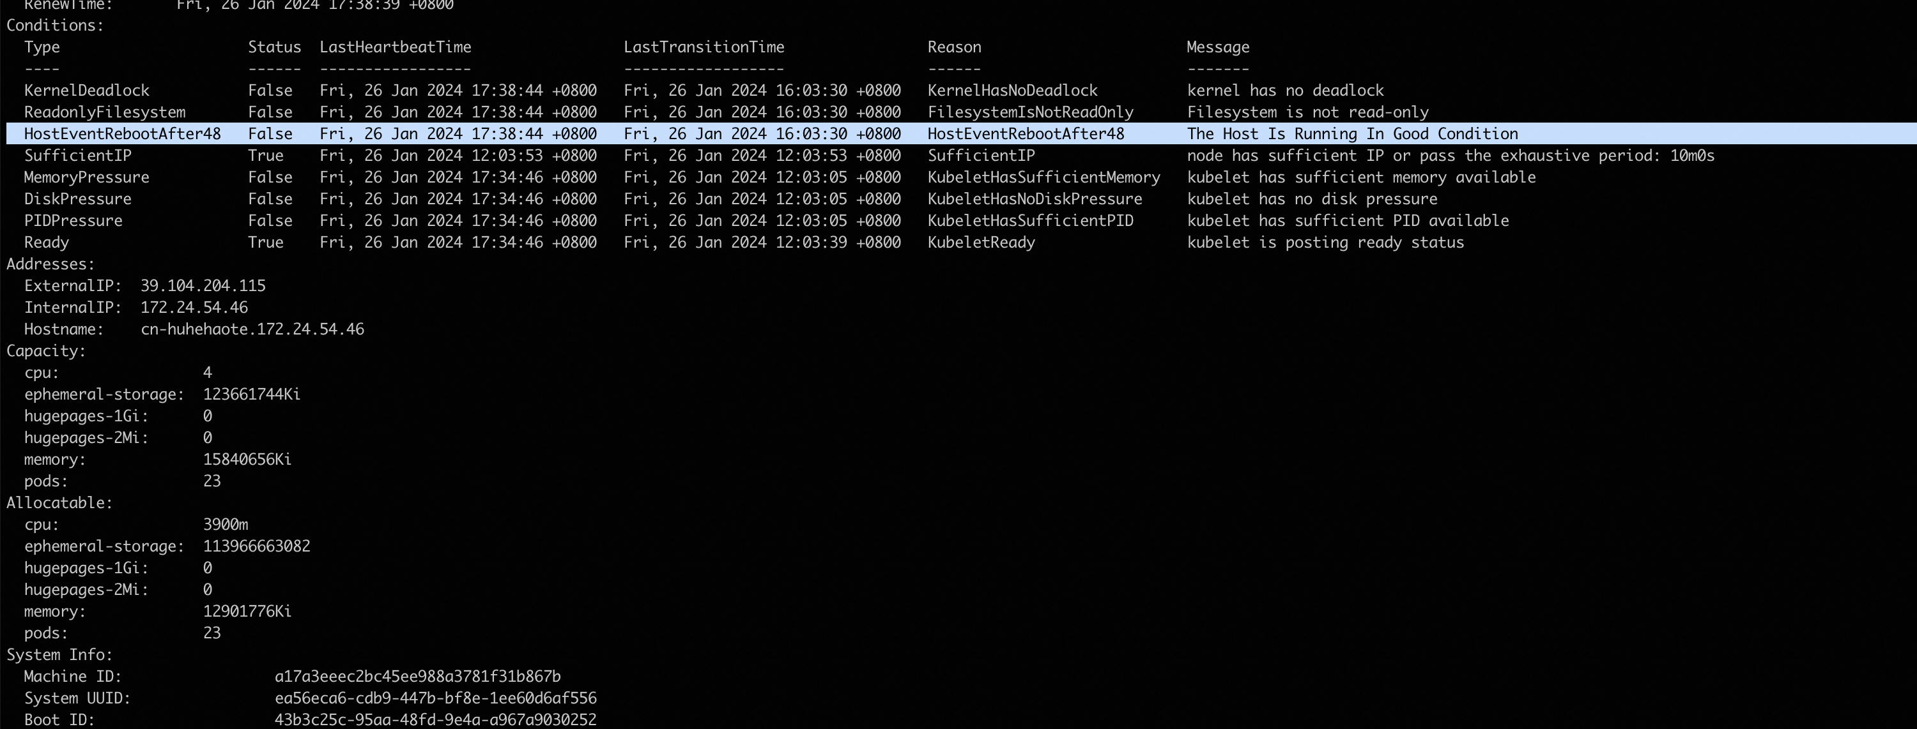Click the KubeletReady reason text
Viewport: 1917px width, 729px height.
pos(981,243)
